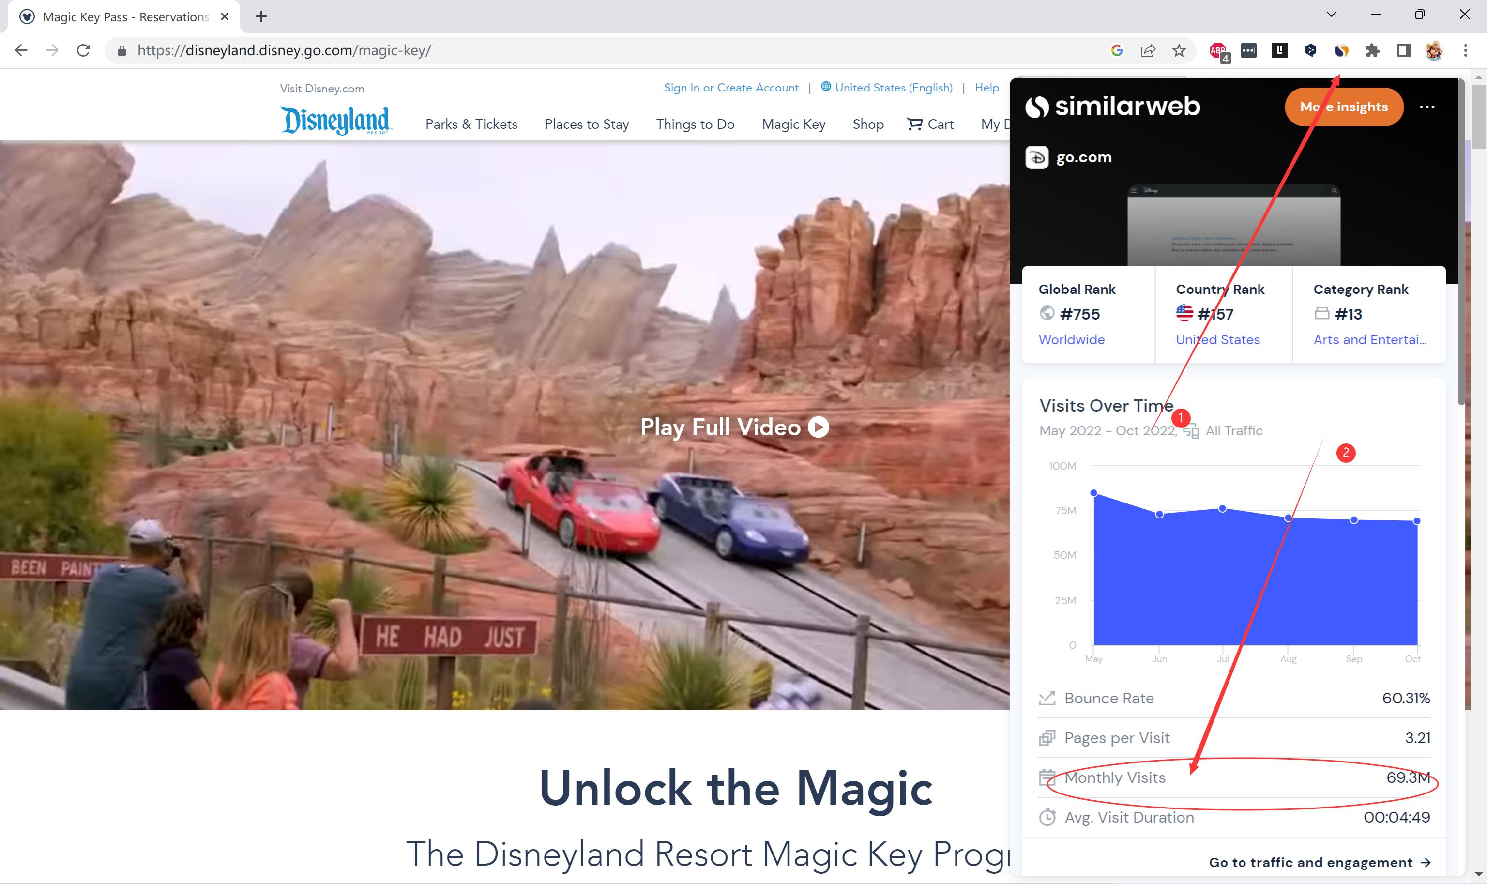1487x884 pixels.
Task: Open the Similarweb three-dot options menu
Action: pyautogui.click(x=1427, y=107)
